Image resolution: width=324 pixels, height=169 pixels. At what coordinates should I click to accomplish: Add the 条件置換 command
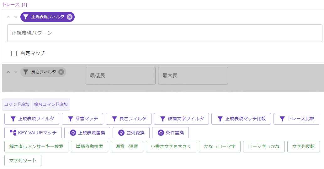[x=171, y=133]
